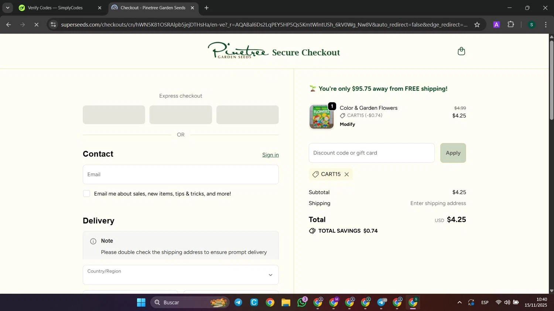Close the Checkout - Pinetree Garden Seeds tab
The height and width of the screenshot is (311, 554).
tap(192, 8)
